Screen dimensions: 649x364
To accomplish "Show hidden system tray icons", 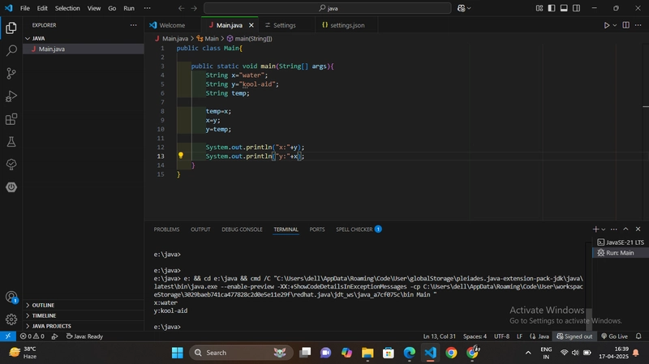I will pos(528,353).
